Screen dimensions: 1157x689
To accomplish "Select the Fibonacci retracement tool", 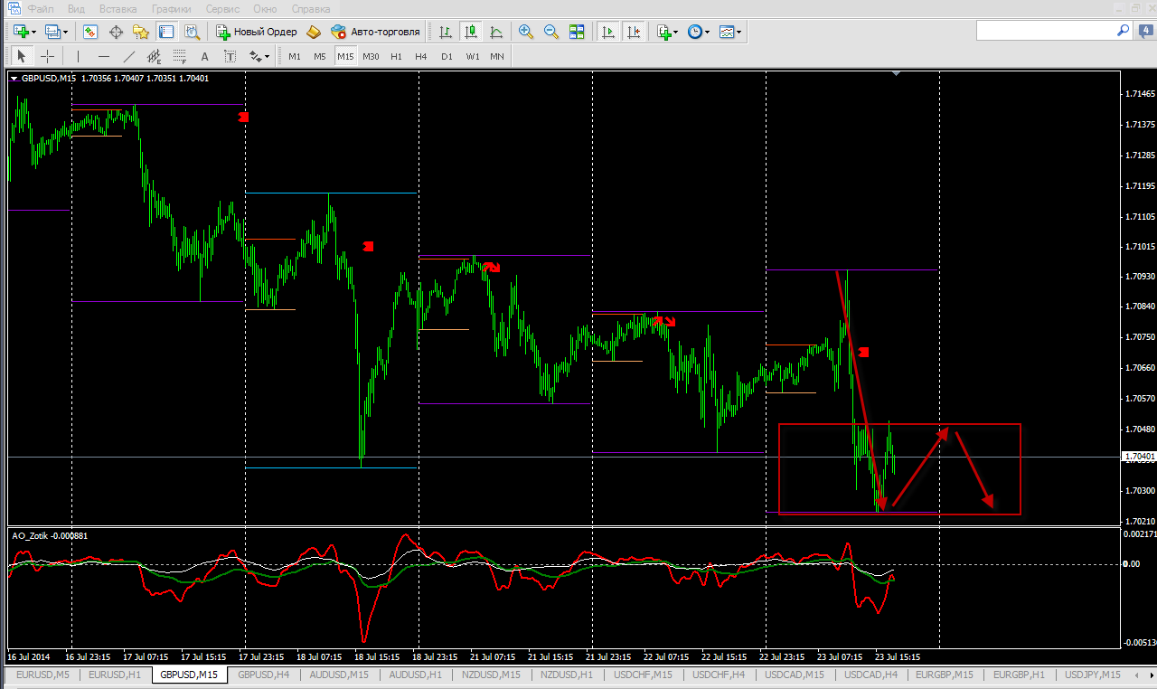I will (155, 56).
